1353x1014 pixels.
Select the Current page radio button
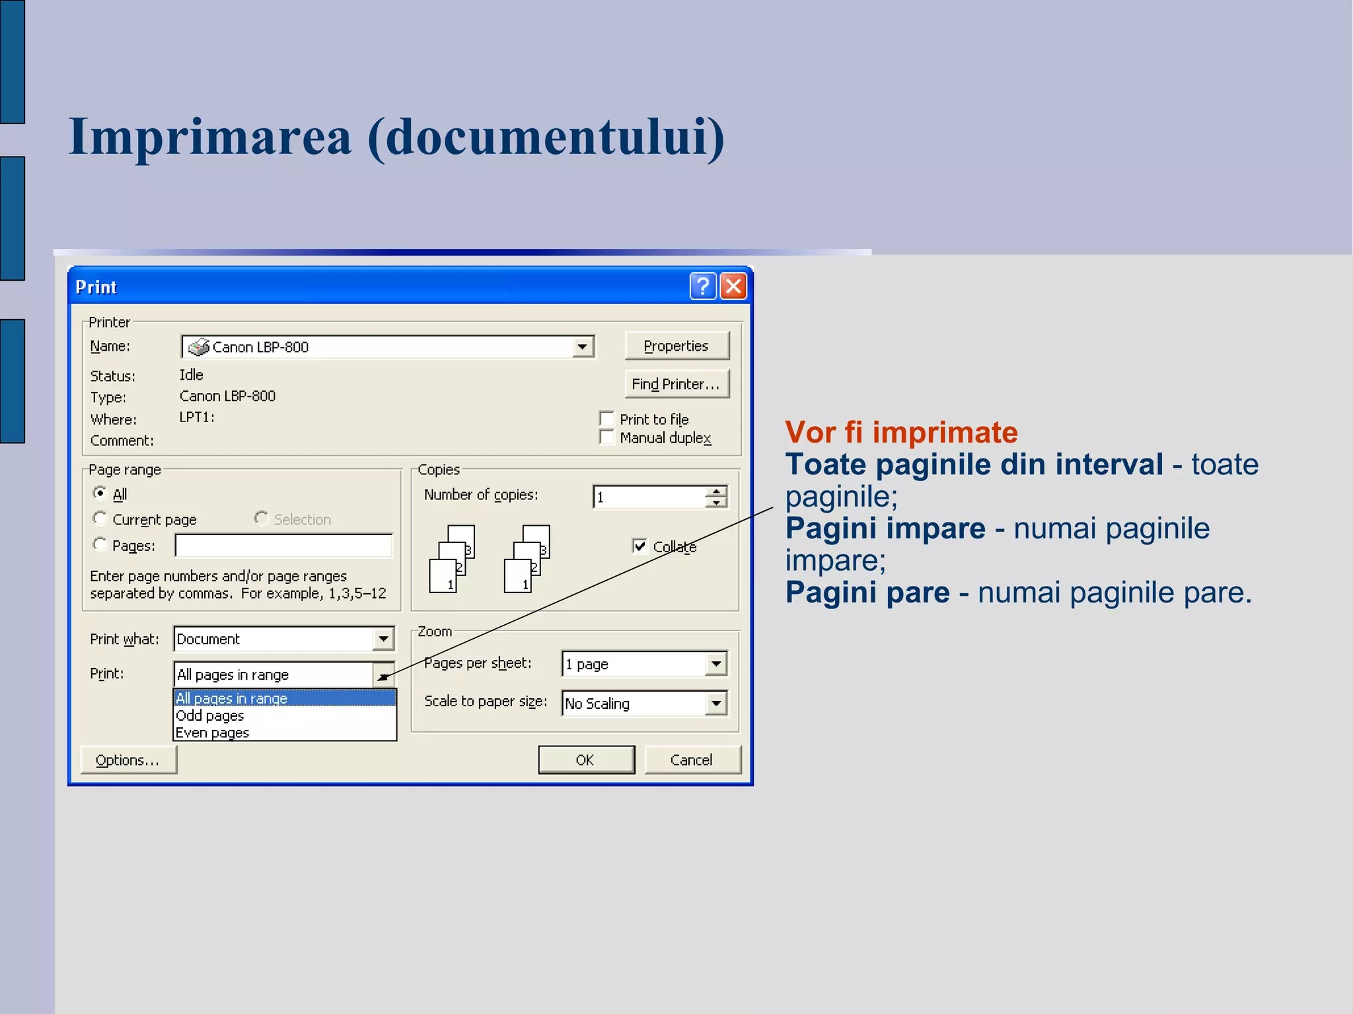tap(100, 519)
